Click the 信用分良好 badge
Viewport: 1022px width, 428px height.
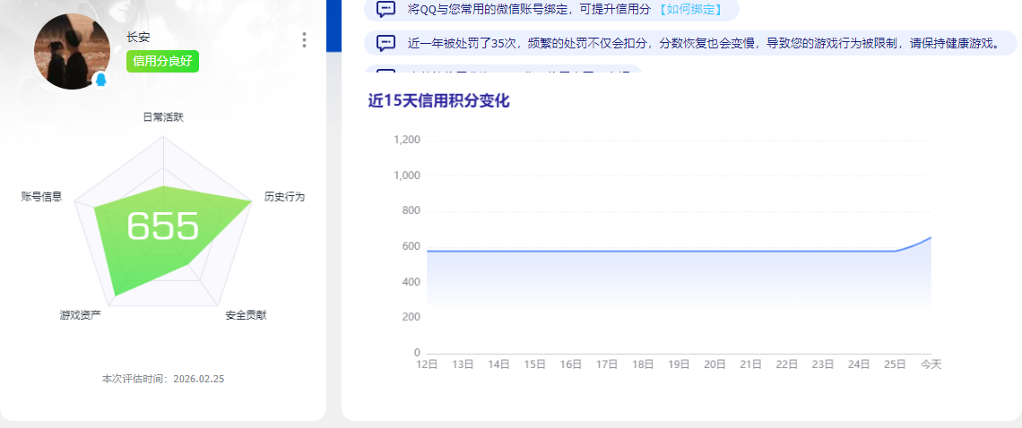(x=163, y=61)
